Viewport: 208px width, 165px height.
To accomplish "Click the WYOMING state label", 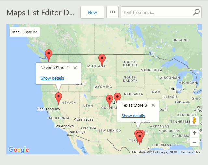I will [x=103, y=87].
